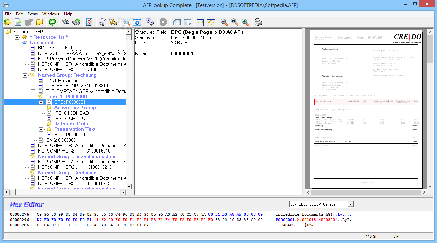Click the first ruler page layout icon
The width and height of the screenshot is (437, 243).
coord(177,22)
